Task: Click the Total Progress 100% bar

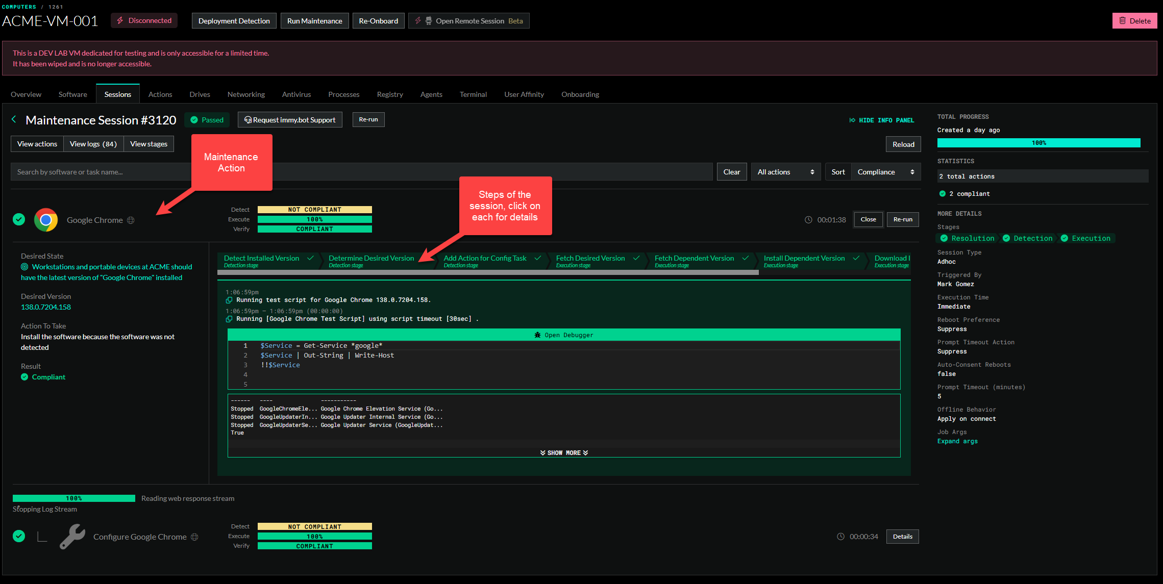Action: (x=1038, y=143)
